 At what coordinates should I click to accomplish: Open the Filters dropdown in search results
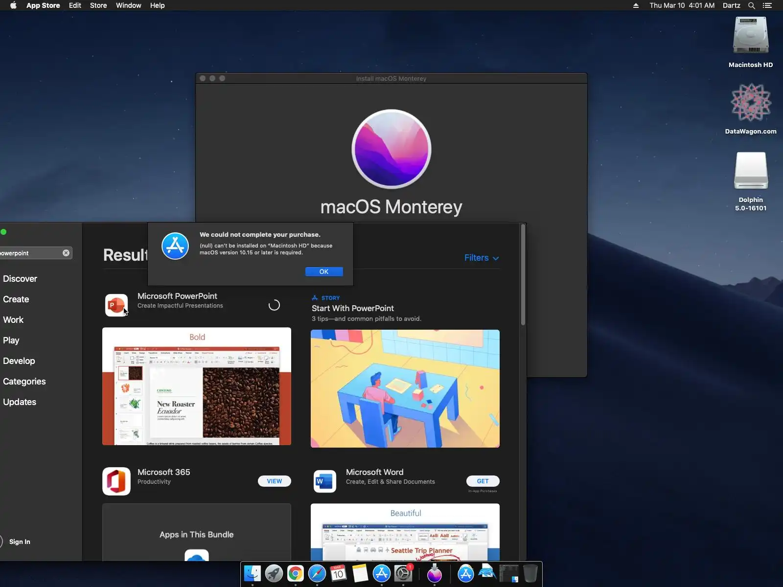tap(482, 258)
